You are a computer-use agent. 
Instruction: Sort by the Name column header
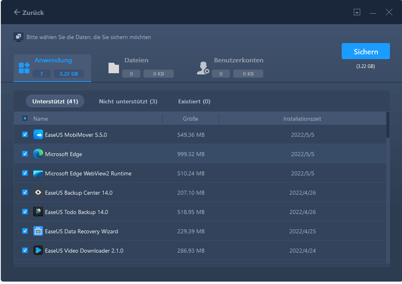[41, 119]
